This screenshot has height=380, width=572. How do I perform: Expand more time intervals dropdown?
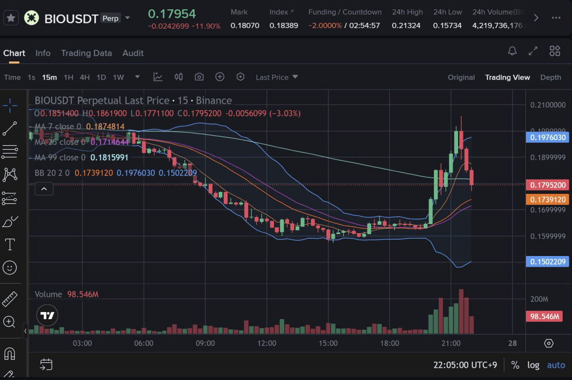(137, 77)
